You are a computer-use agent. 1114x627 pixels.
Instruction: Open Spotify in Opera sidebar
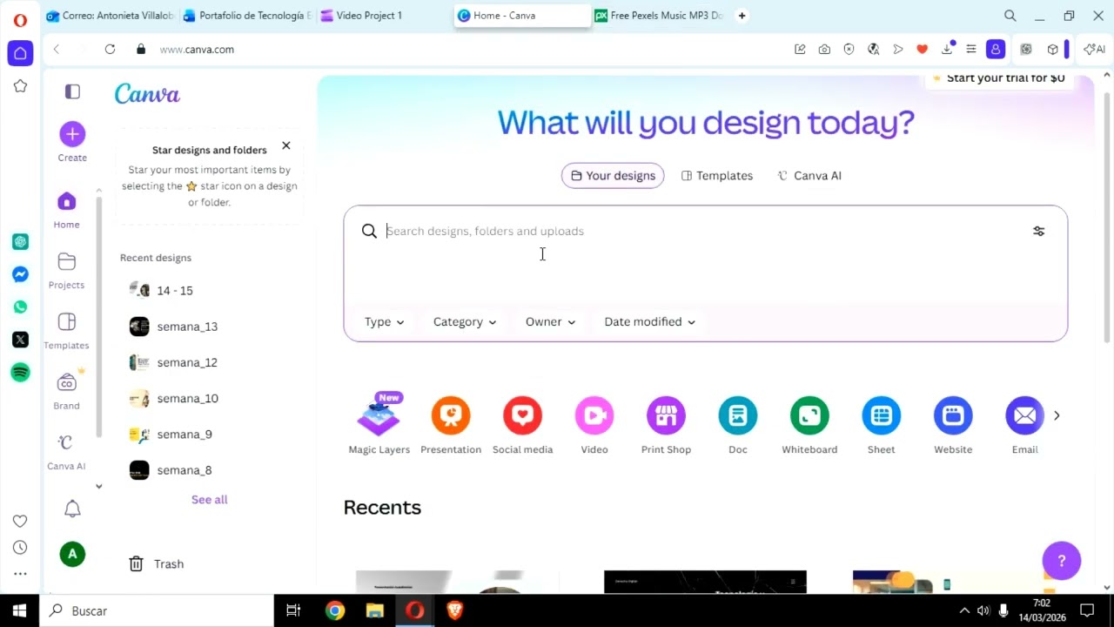[x=20, y=373]
